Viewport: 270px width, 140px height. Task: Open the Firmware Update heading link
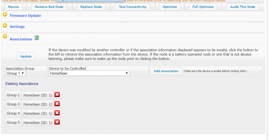[x=25, y=15]
